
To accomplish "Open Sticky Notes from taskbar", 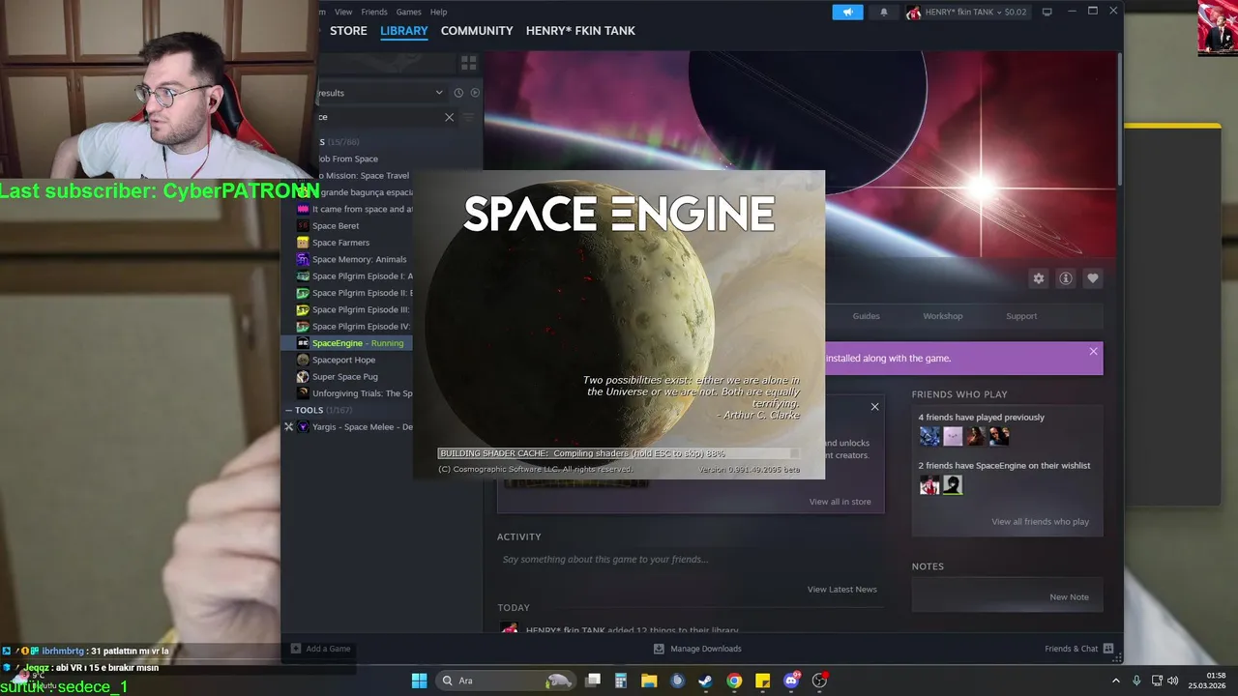I will (762, 681).
